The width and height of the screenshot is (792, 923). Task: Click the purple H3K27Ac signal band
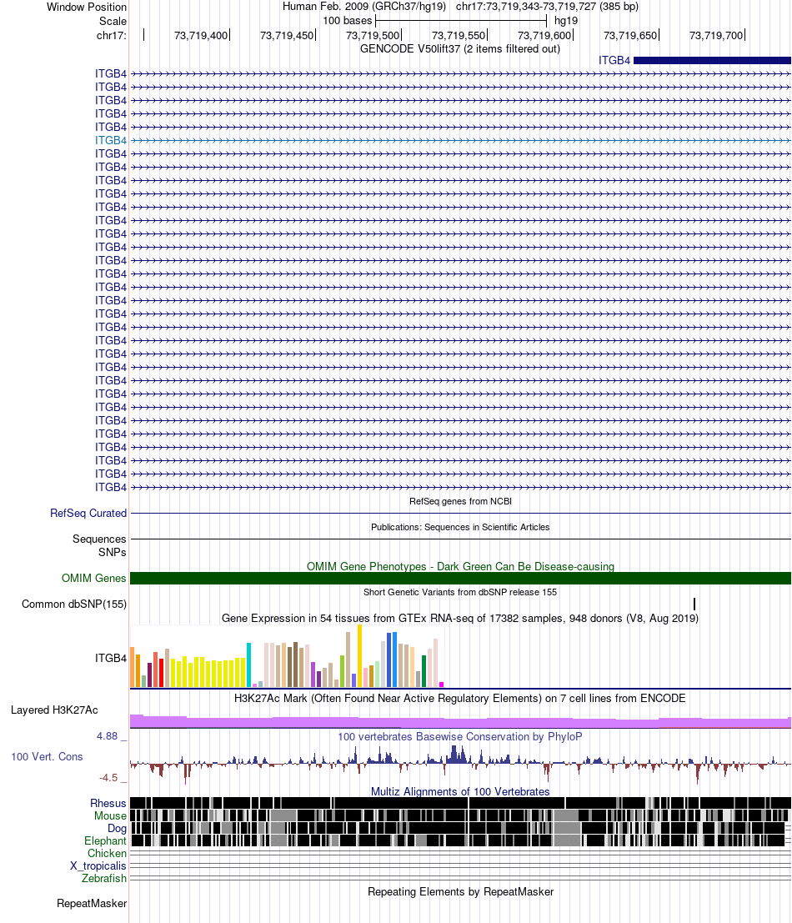coord(460,722)
